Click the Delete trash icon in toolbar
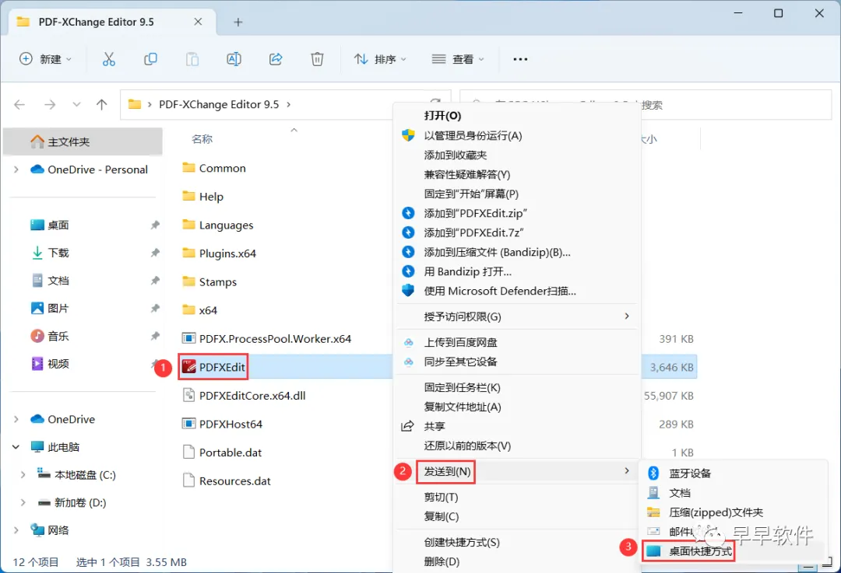 (x=317, y=59)
